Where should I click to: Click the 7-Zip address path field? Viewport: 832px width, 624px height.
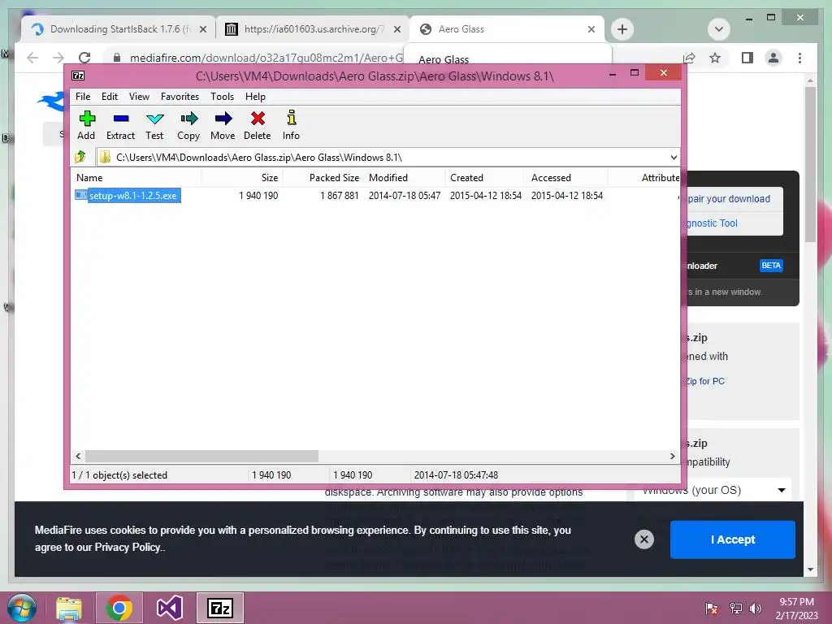(388, 158)
